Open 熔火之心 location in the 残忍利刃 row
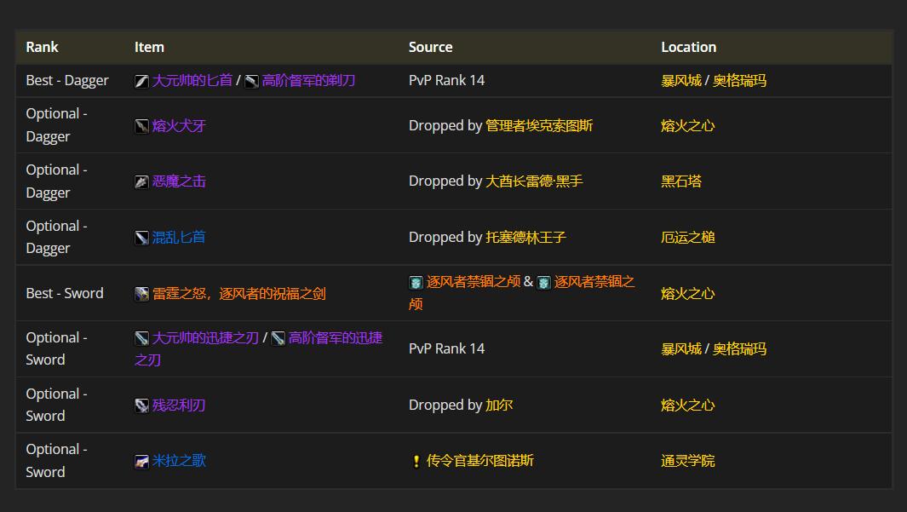This screenshot has height=512, width=907. (x=688, y=405)
